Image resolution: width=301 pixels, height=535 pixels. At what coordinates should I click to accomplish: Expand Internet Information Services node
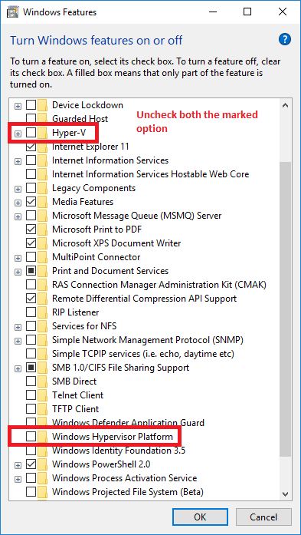(18, 161)
